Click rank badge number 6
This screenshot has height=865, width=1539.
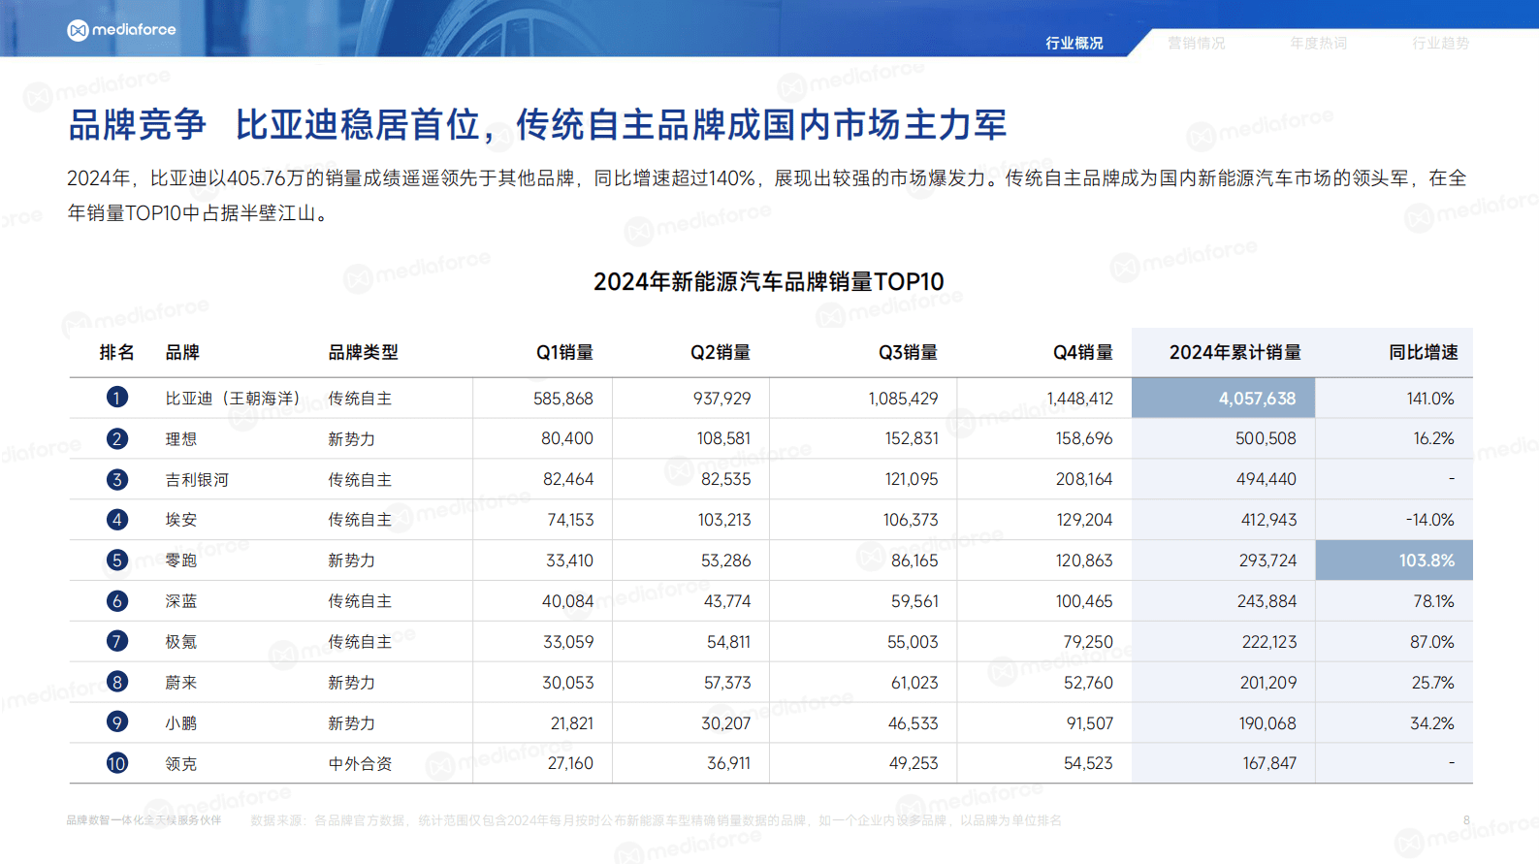pos(116,601)
